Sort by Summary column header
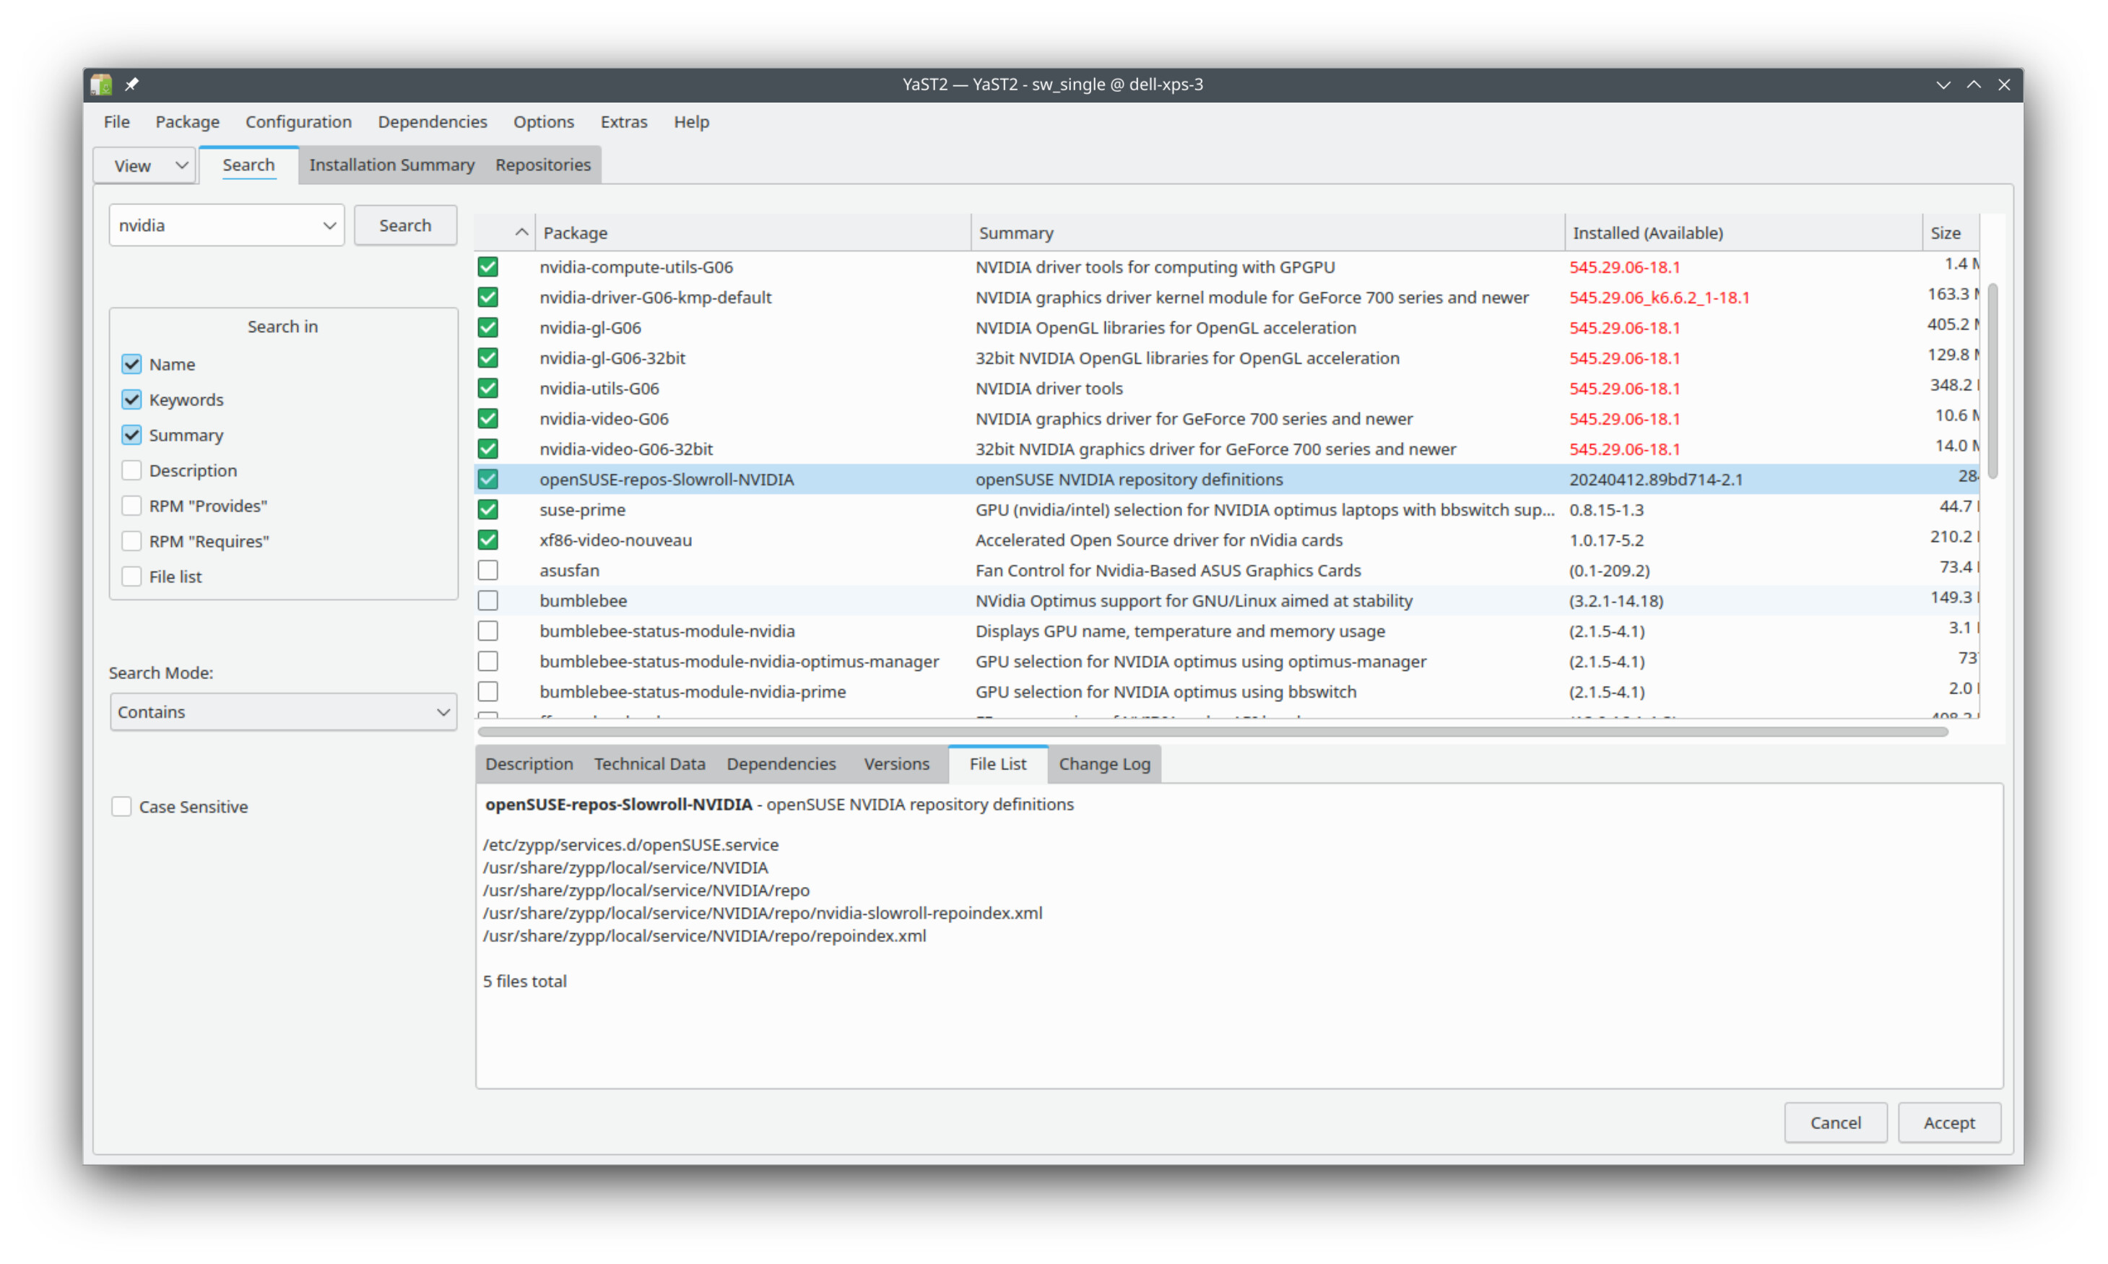Image resolution: width=2108 pixels, height=1264 pixels. 1267,233
